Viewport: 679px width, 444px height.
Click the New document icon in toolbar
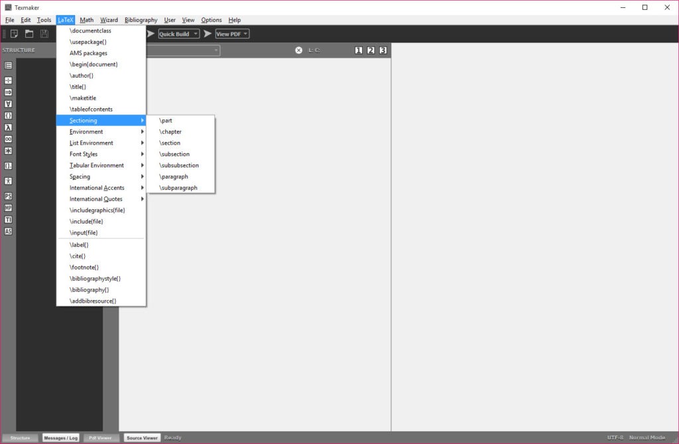pos(15,34)
